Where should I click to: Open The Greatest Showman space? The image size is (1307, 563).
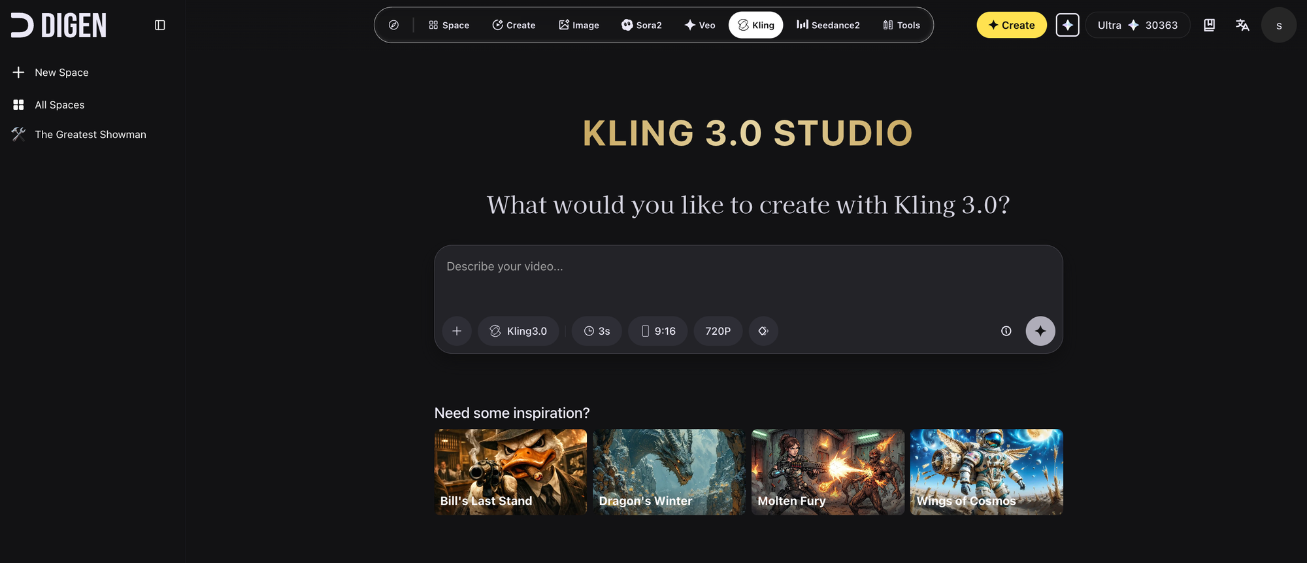click(90, 134)
